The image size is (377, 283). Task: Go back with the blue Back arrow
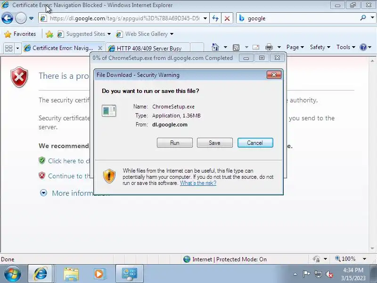click(x=7, y=18)
